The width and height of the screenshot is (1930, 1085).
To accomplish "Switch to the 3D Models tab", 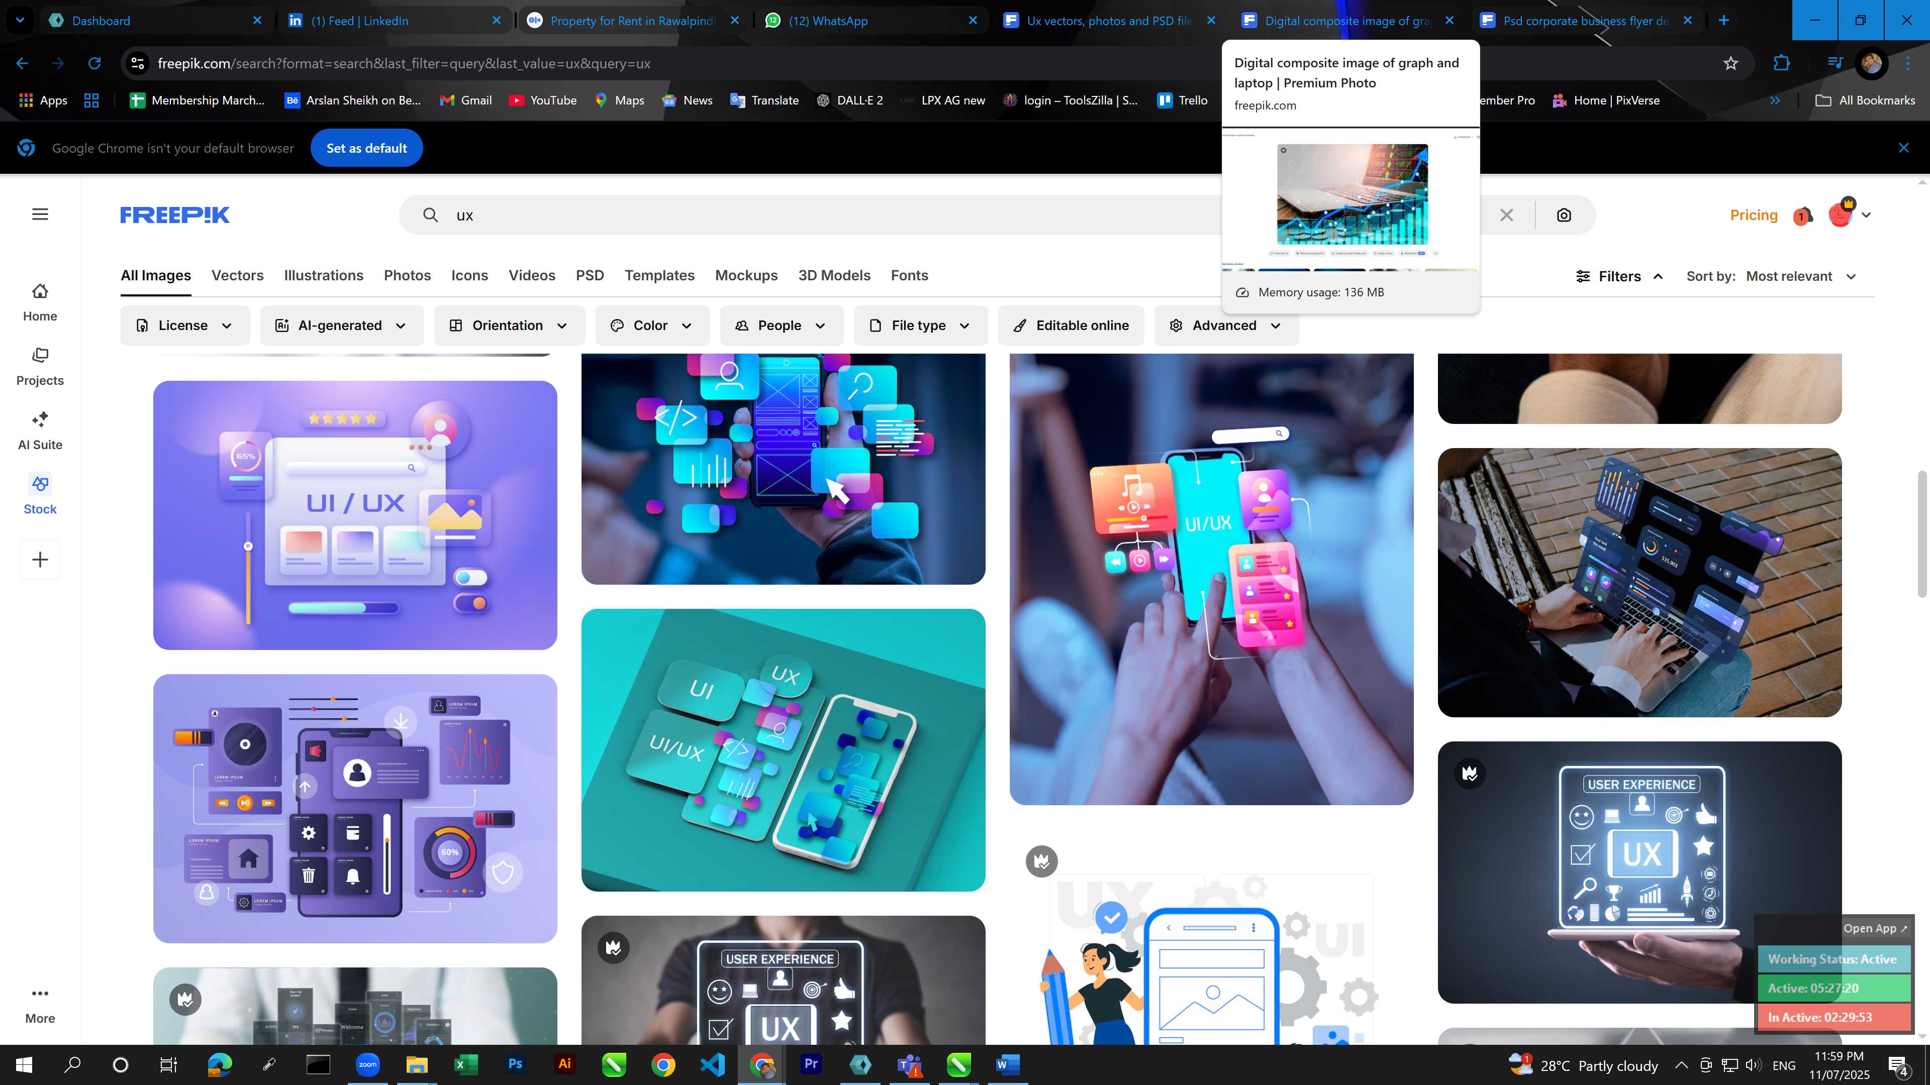I will point(834,276).
